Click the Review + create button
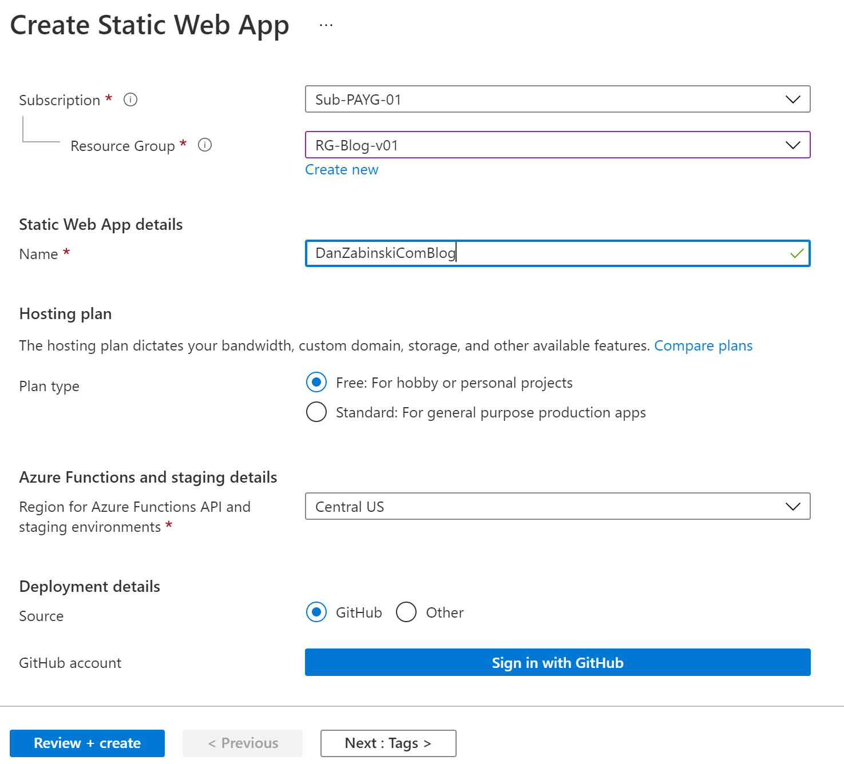Image resolution: width=844 pixels, height=764 pixels. [87, 743]
